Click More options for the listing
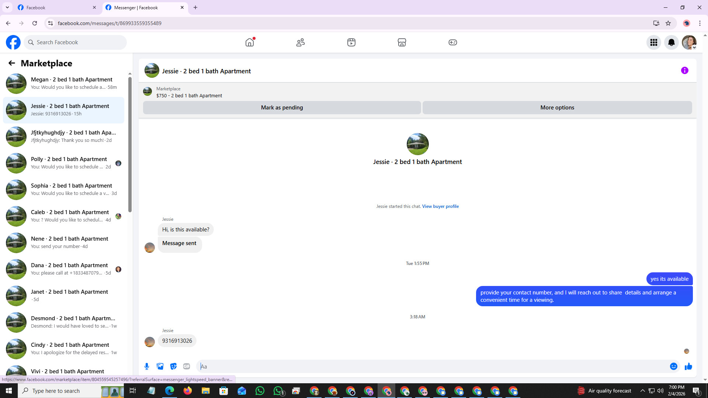708x398 pixels. (557, 108)
